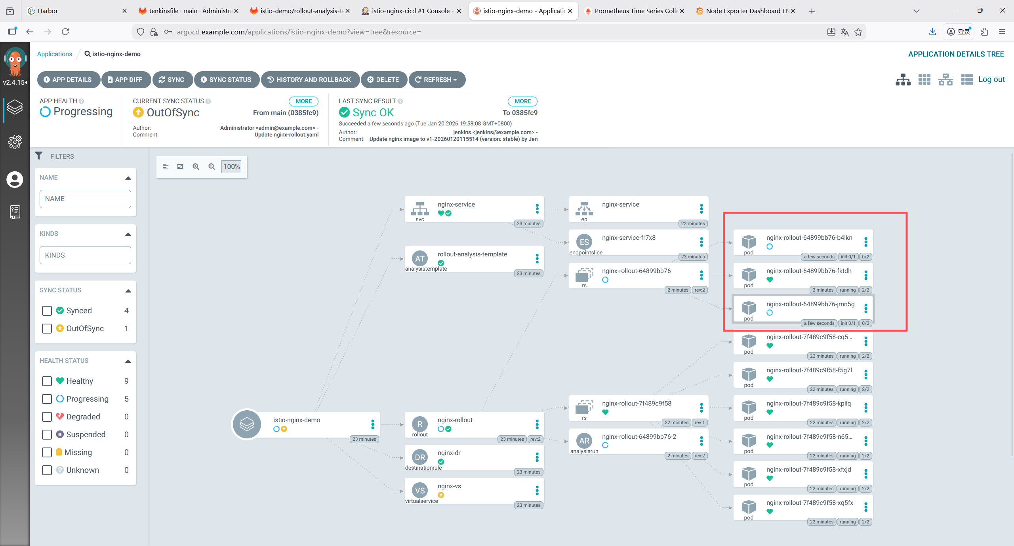Switch to the list view icon
Viewport: 1014px width, 546px height.
pyautogui.click(x=966, y=80)
